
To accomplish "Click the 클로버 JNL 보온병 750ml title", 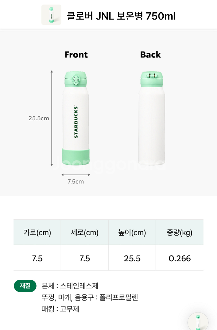I will pos(121,15).
